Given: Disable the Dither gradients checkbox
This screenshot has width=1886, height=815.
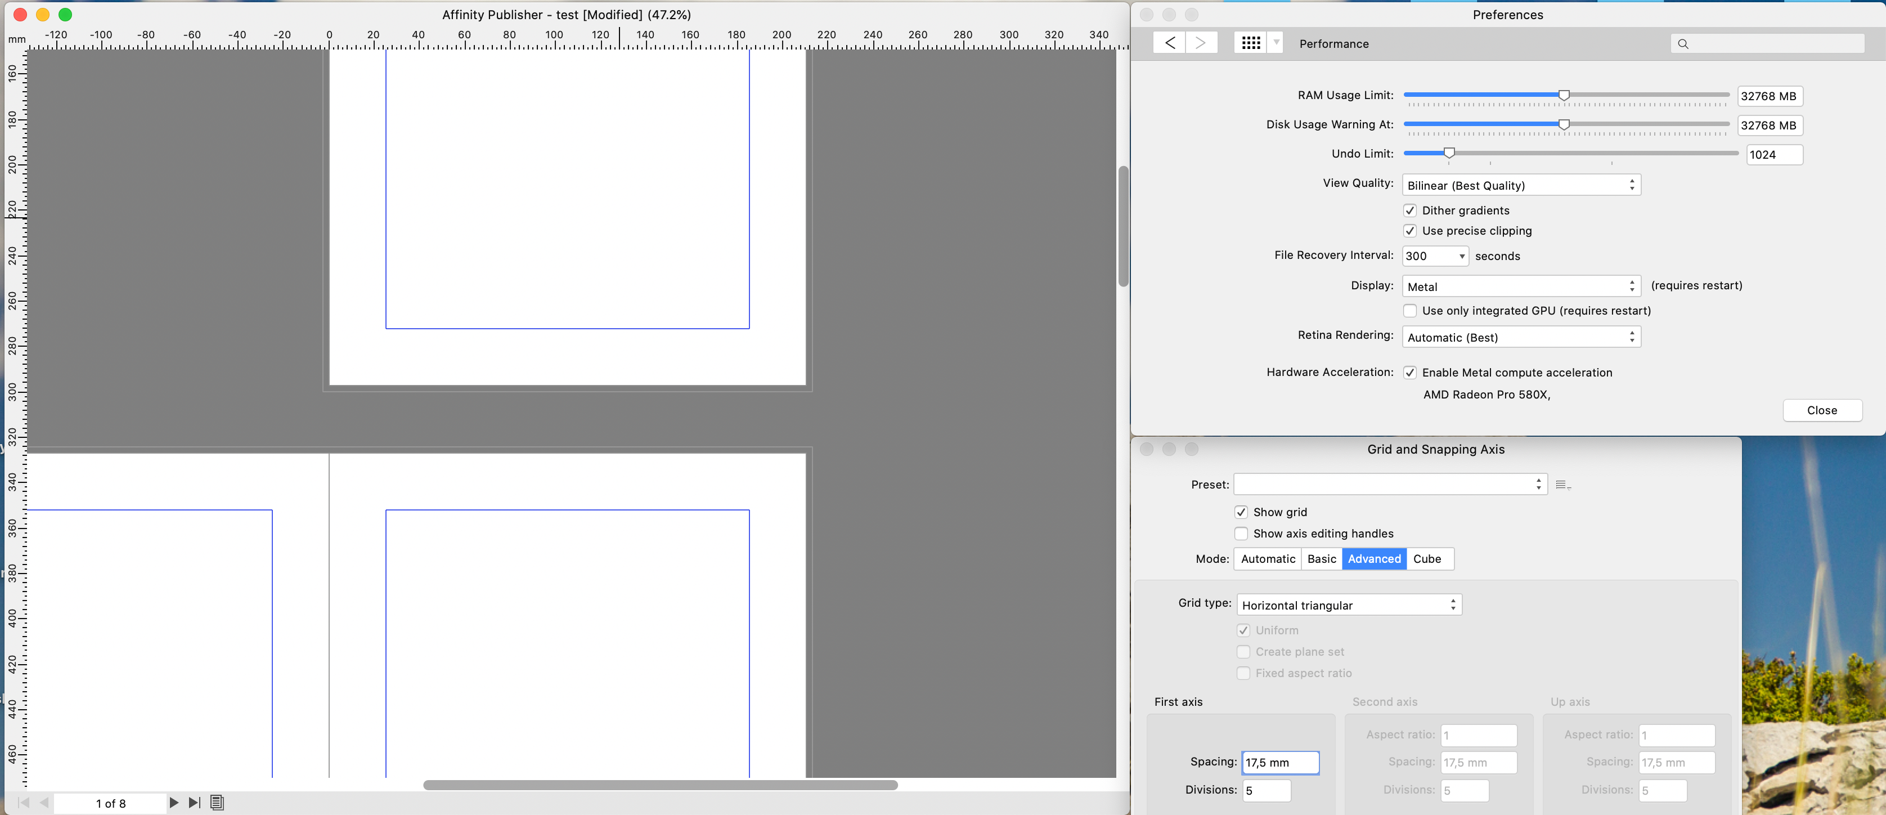Looking at the screenshot, I should pyautogui.click(x=1410, y=210).
